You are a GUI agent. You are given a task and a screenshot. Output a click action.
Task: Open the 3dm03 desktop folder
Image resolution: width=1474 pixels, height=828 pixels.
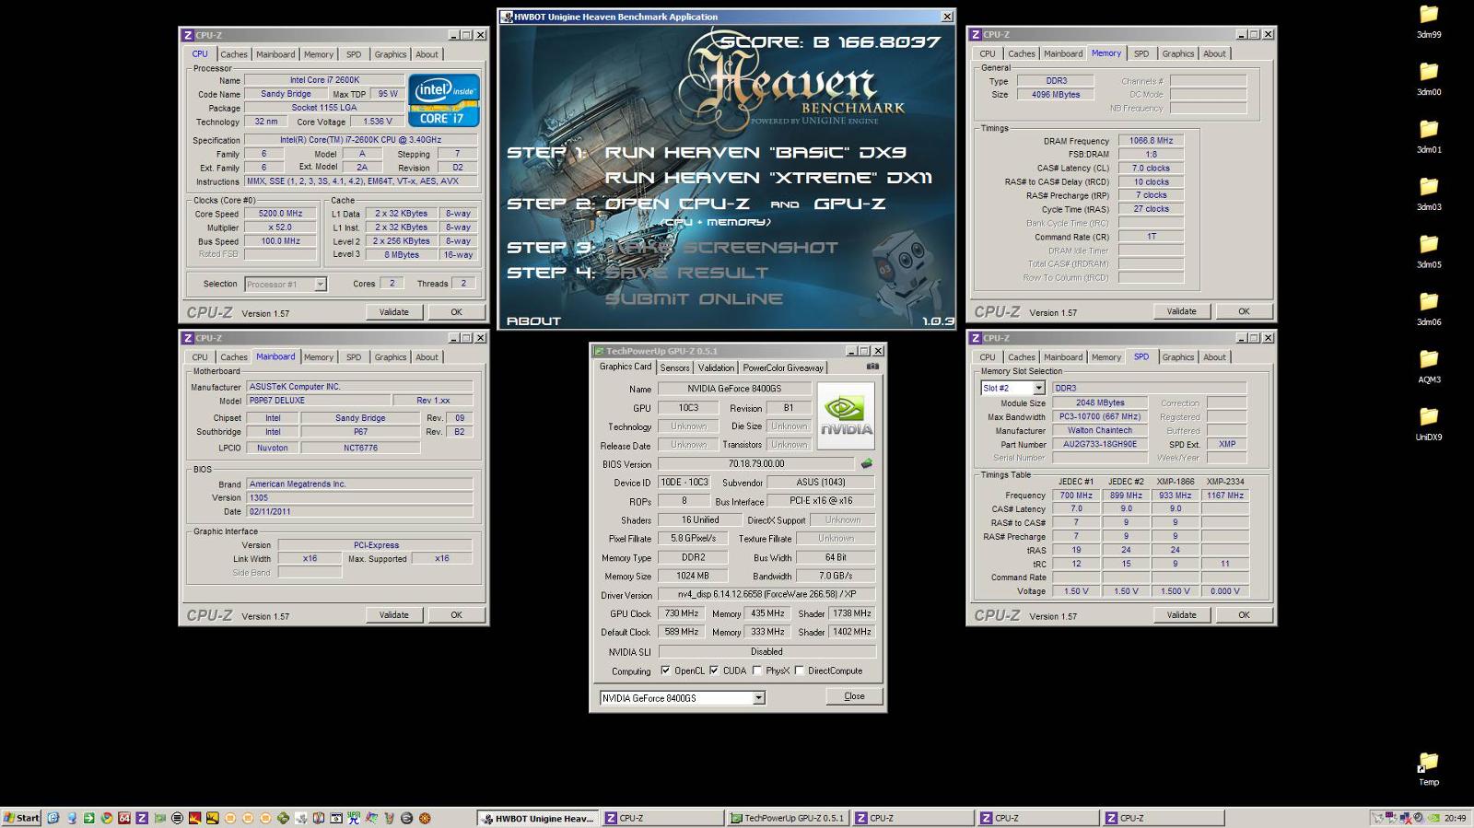pos(1429,192)
